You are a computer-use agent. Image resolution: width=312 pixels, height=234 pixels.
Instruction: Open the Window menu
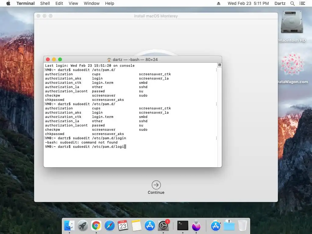(x=91, y=3)
